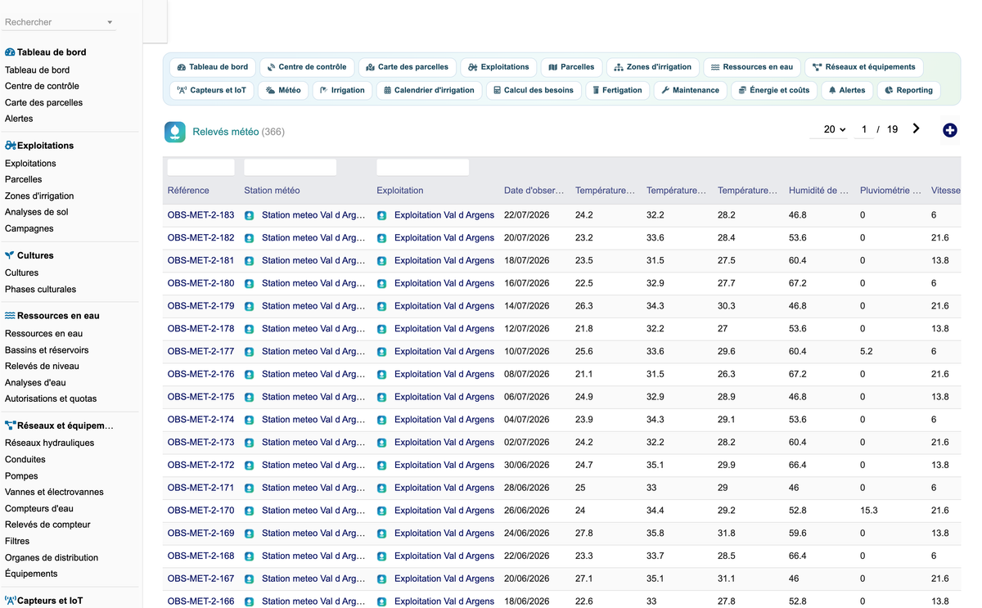Open record OBS-MET-2-177

[200, 352]
